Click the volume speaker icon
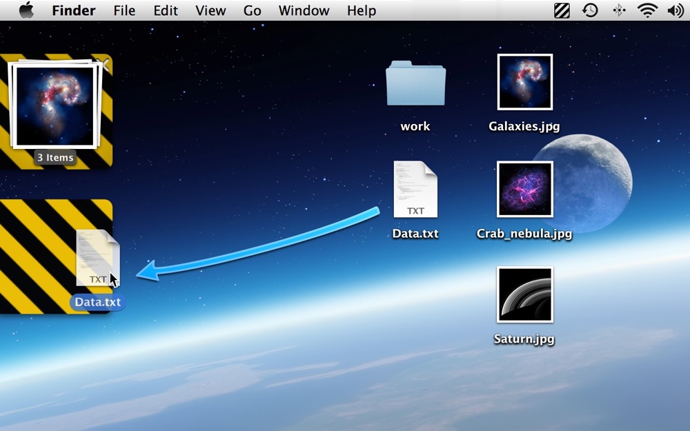 point(675,10)
